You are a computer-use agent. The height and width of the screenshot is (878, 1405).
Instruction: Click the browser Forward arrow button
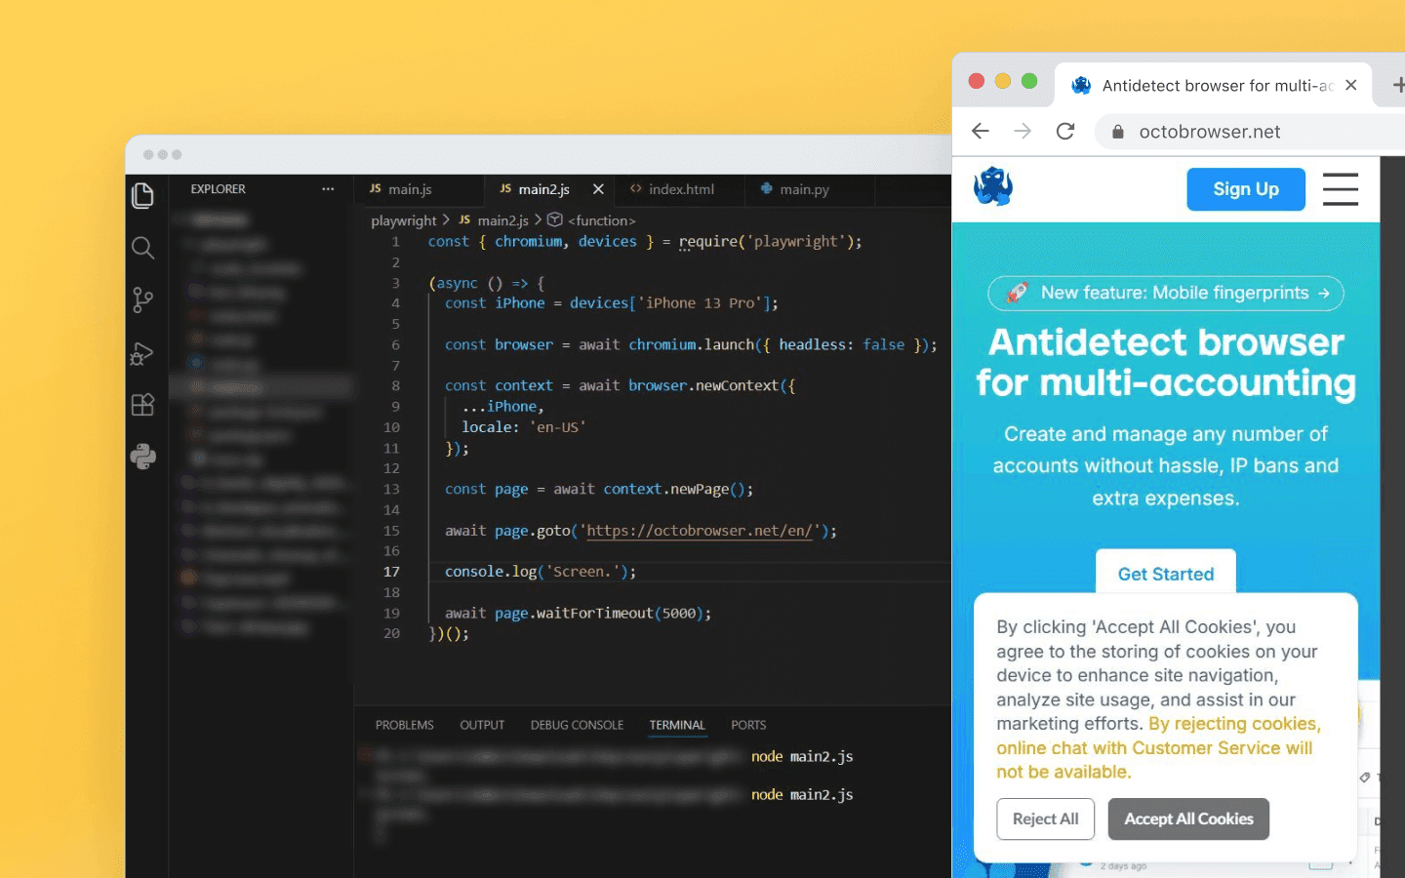1023,131
